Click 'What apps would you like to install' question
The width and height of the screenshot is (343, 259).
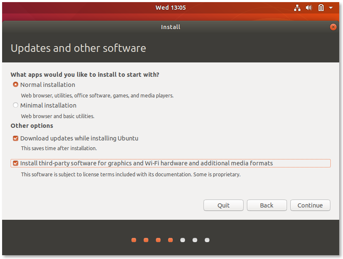tap(85, 75)
